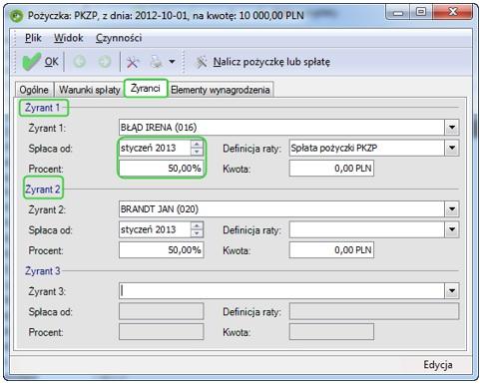Open the Plik menu
The height and width of the screenshot is (385, 484).
pos(33,38)
